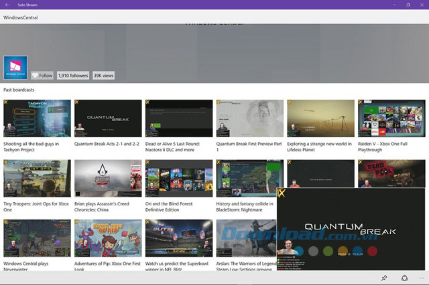Click 'Windows Central plays' title
429x285 pixels.
26,266
